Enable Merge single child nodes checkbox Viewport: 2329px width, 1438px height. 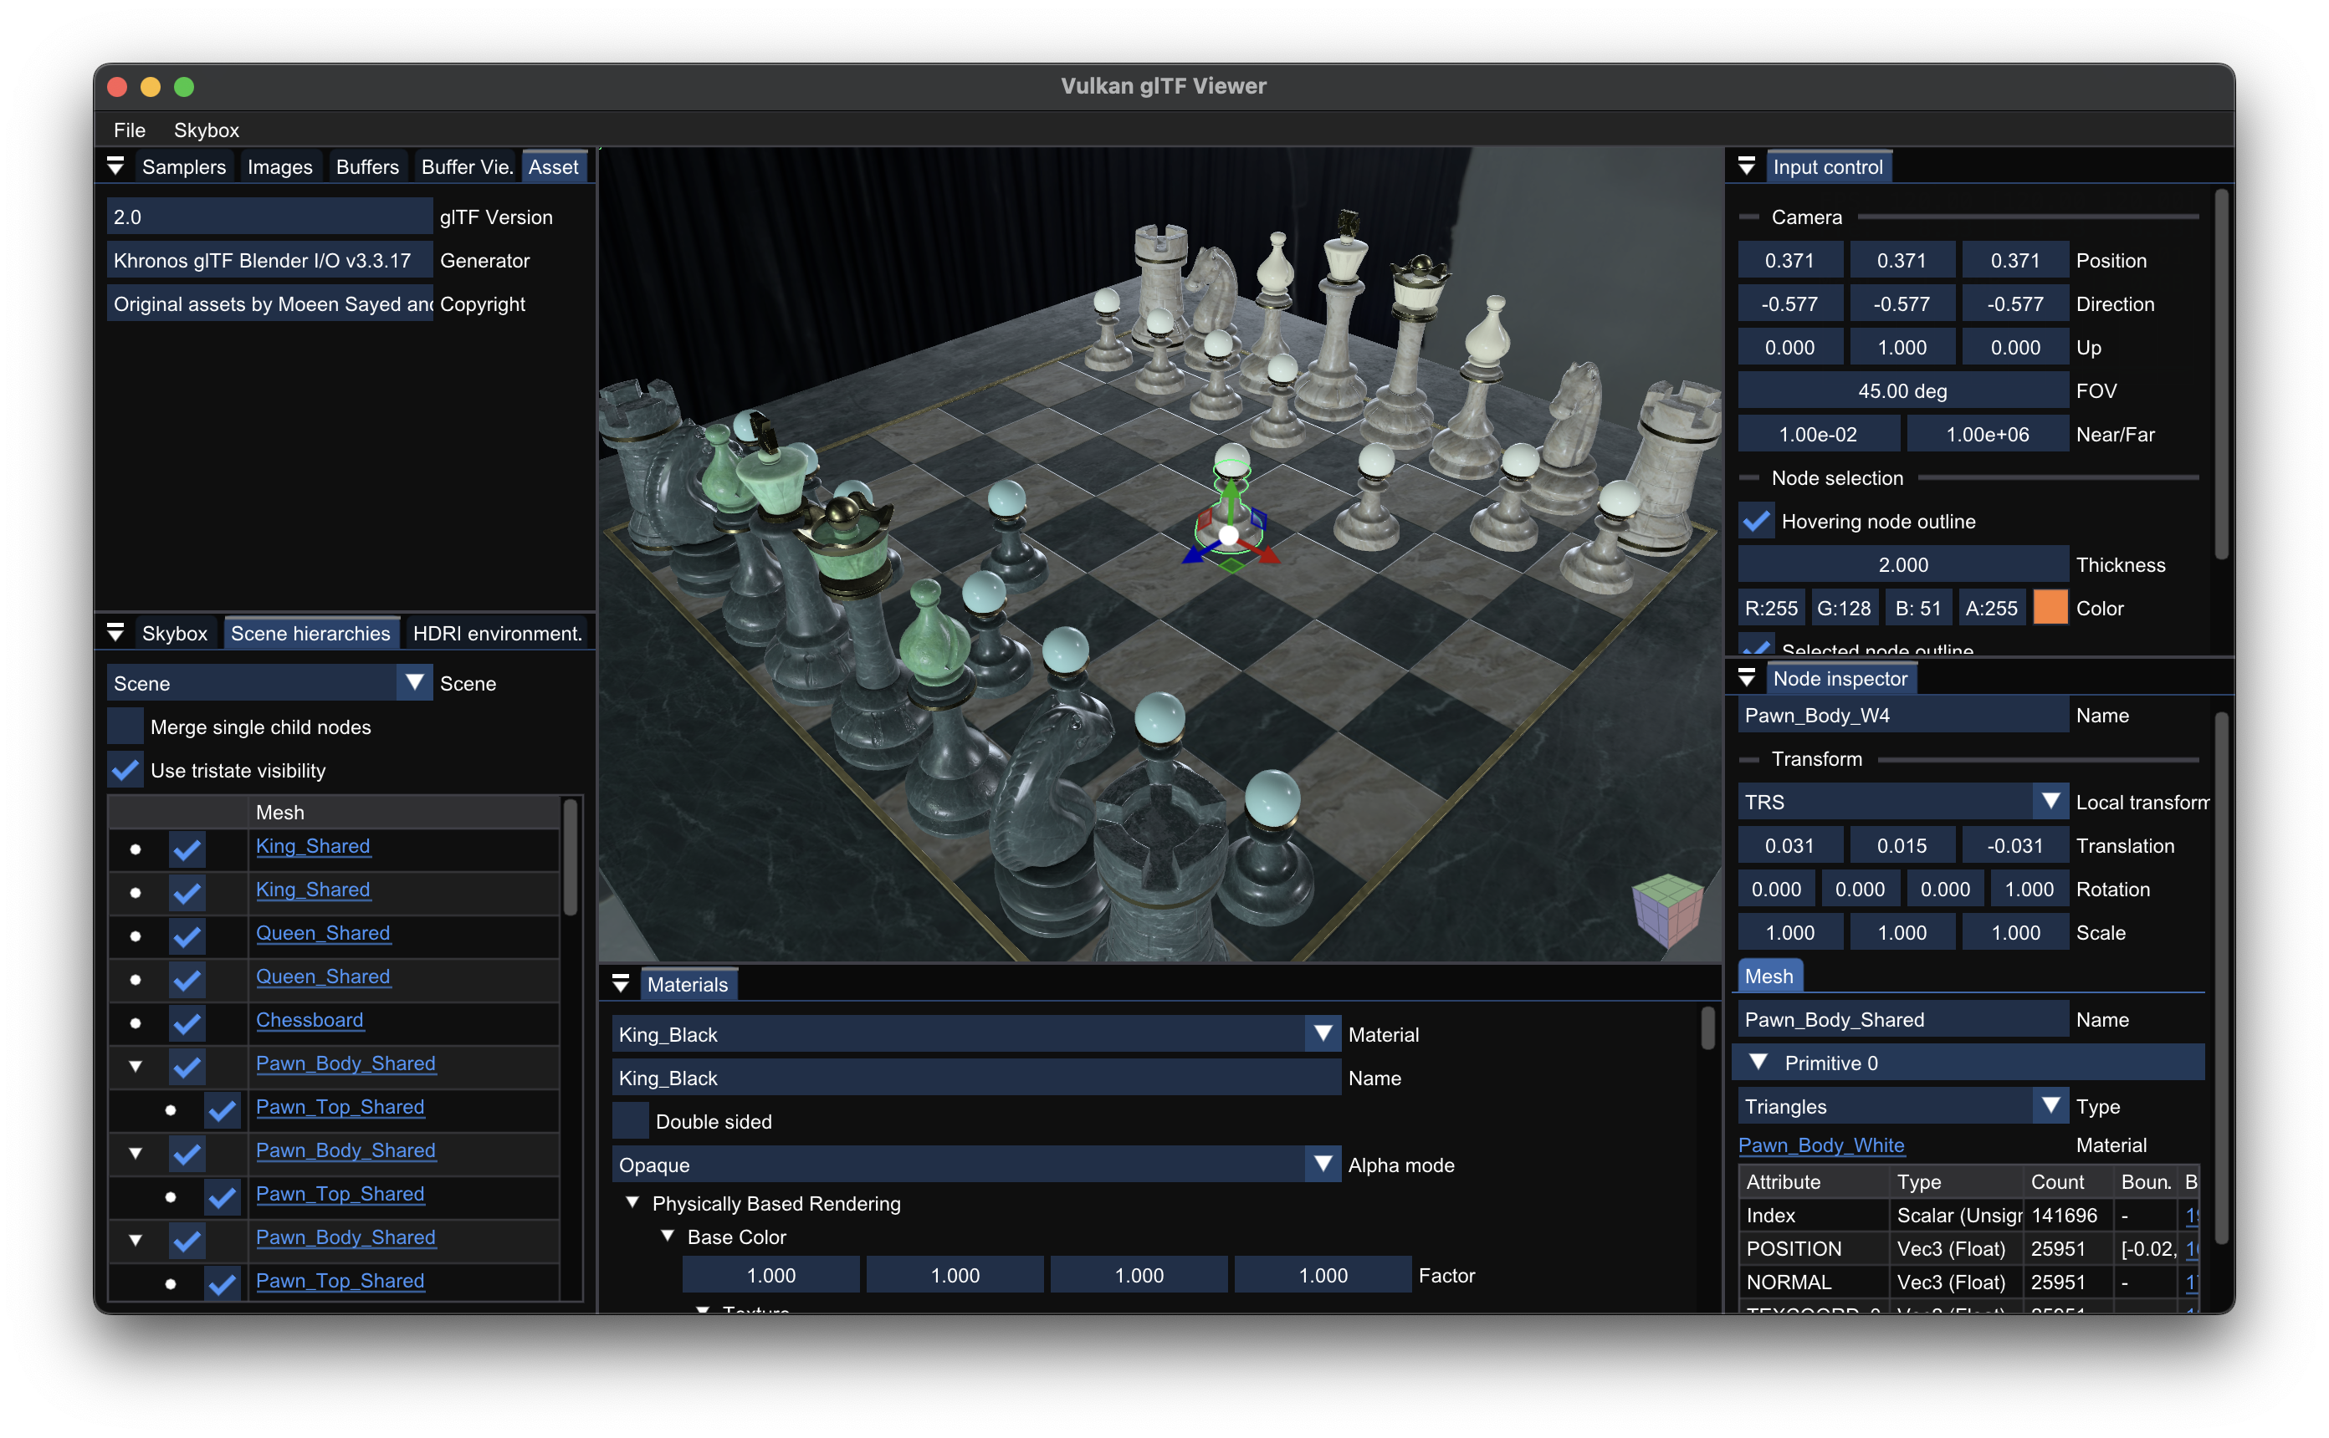[125, 727]
